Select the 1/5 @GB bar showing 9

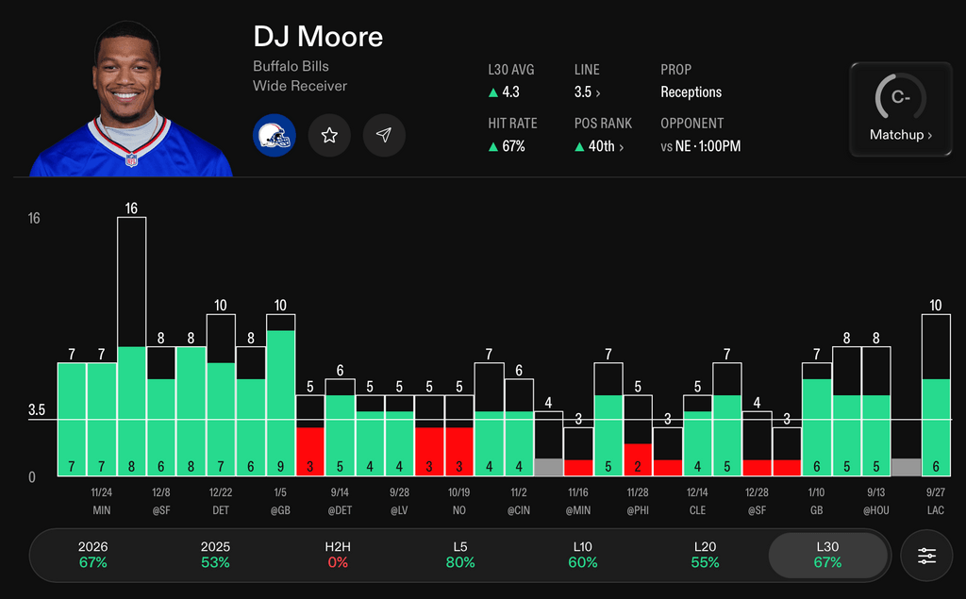[280, 395]
